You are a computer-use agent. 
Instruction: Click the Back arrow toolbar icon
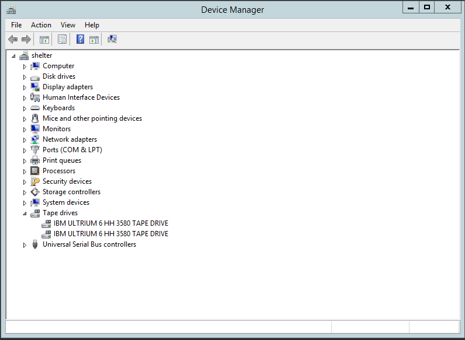coord(13,39)
